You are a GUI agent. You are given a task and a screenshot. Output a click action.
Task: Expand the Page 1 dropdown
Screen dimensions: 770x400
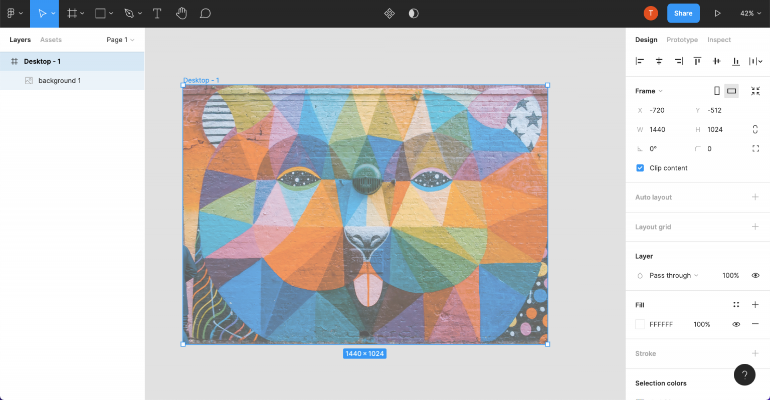point(120,40)
